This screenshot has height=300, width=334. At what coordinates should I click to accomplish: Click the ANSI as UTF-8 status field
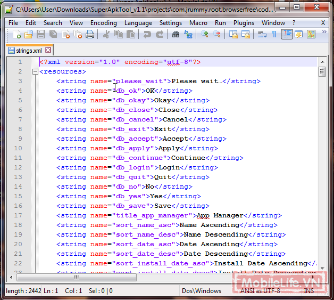pyautogui.click(x=260, y=291)
